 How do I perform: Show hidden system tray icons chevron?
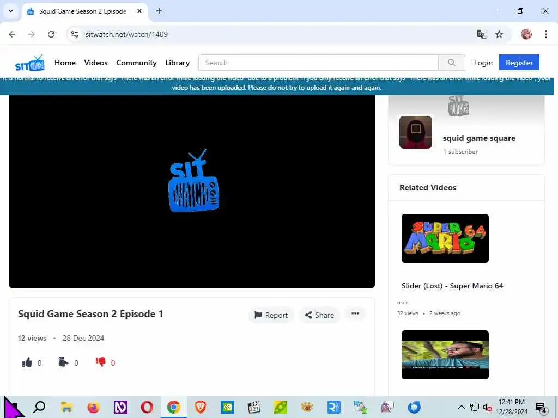pos(461,407)
